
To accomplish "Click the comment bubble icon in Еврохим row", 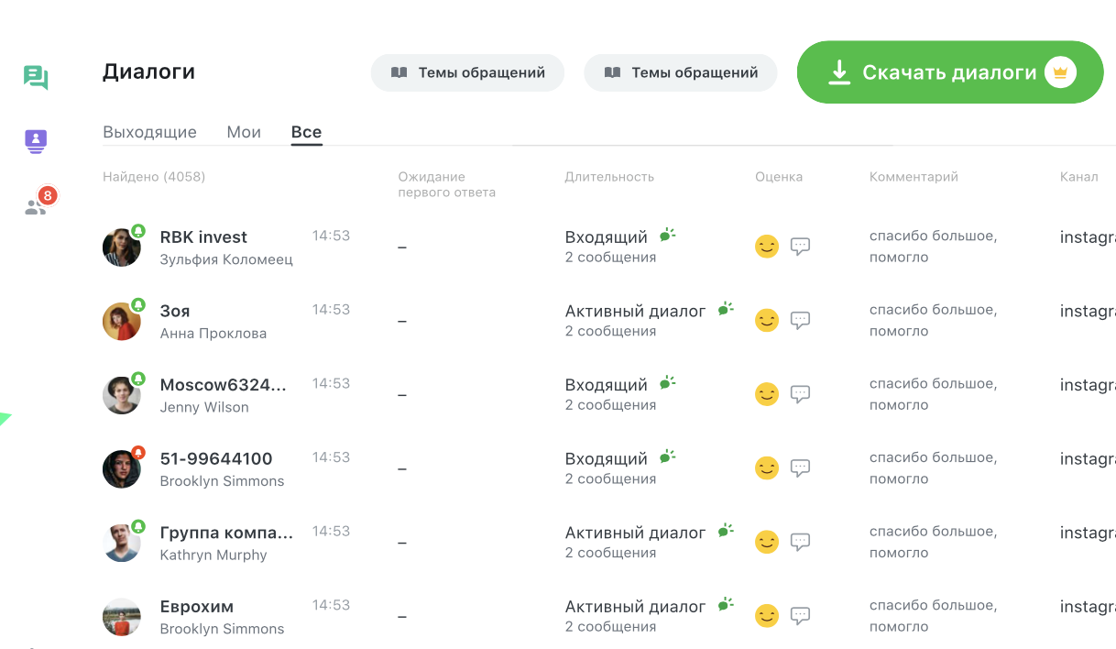I will pyautogui.click(x=800, y=616).
